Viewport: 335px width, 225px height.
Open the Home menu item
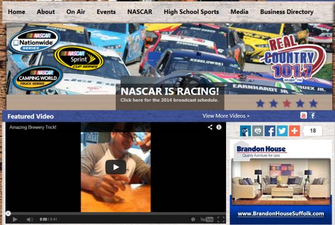click(x=16, y=12)
